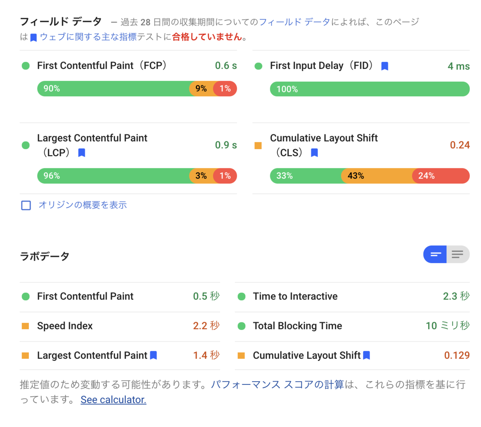Viewport: 481px width, 427px height.
Task: Click the bookmark icon next to CLS field metric
Action: tap(314, 152)
